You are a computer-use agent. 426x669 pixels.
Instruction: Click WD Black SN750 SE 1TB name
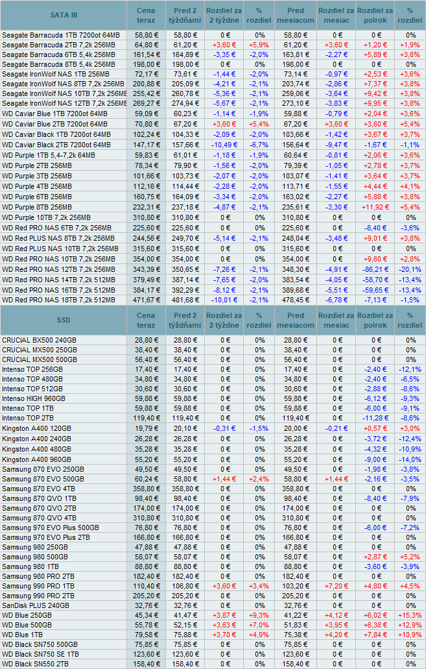40,655
